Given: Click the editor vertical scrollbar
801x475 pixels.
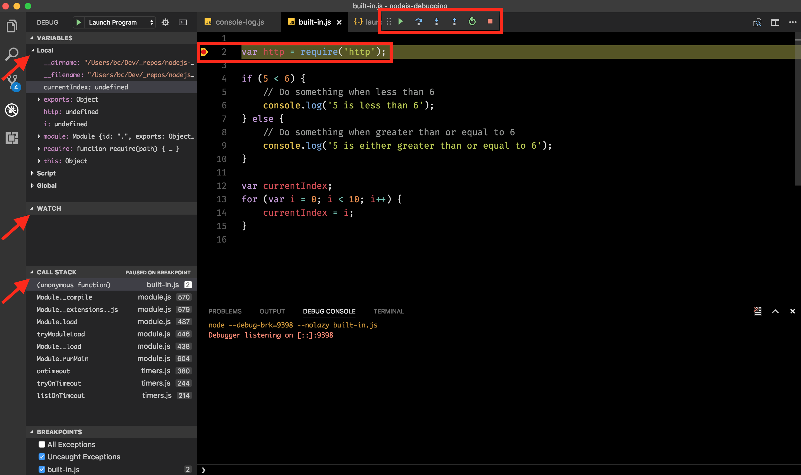Looking at the screenshot, I should (x=798, y=109).
